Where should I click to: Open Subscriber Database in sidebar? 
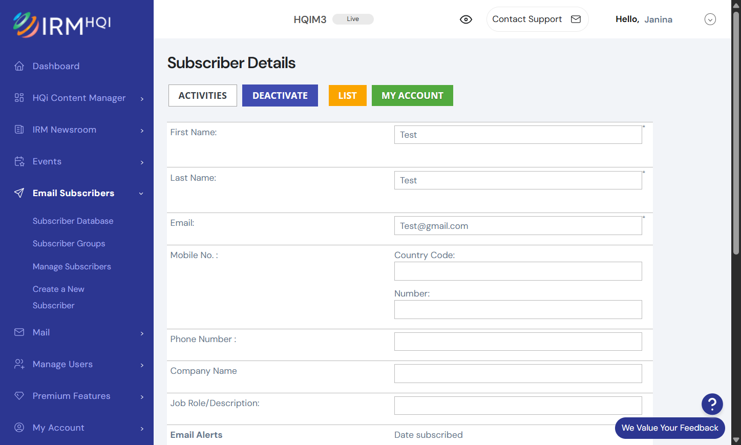point(73,221)
